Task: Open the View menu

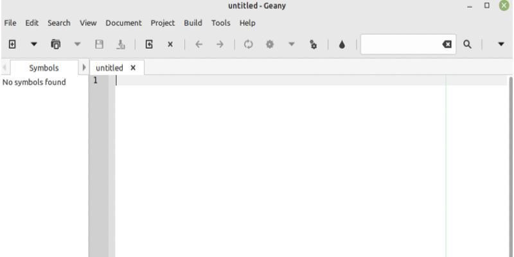Action: [88, 23]
